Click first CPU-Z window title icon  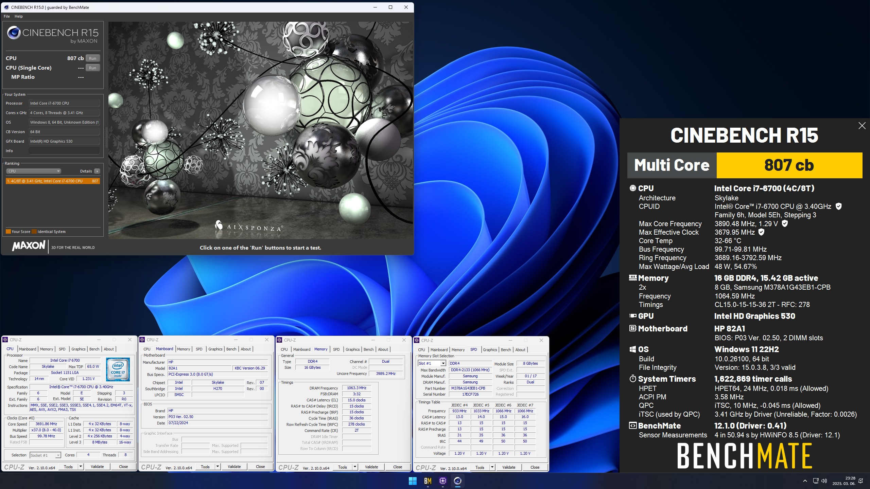5,340
